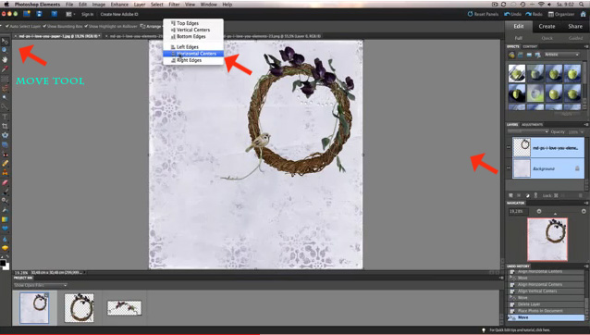Select the Zoom tool in the toolbox

tap(5, 51)
